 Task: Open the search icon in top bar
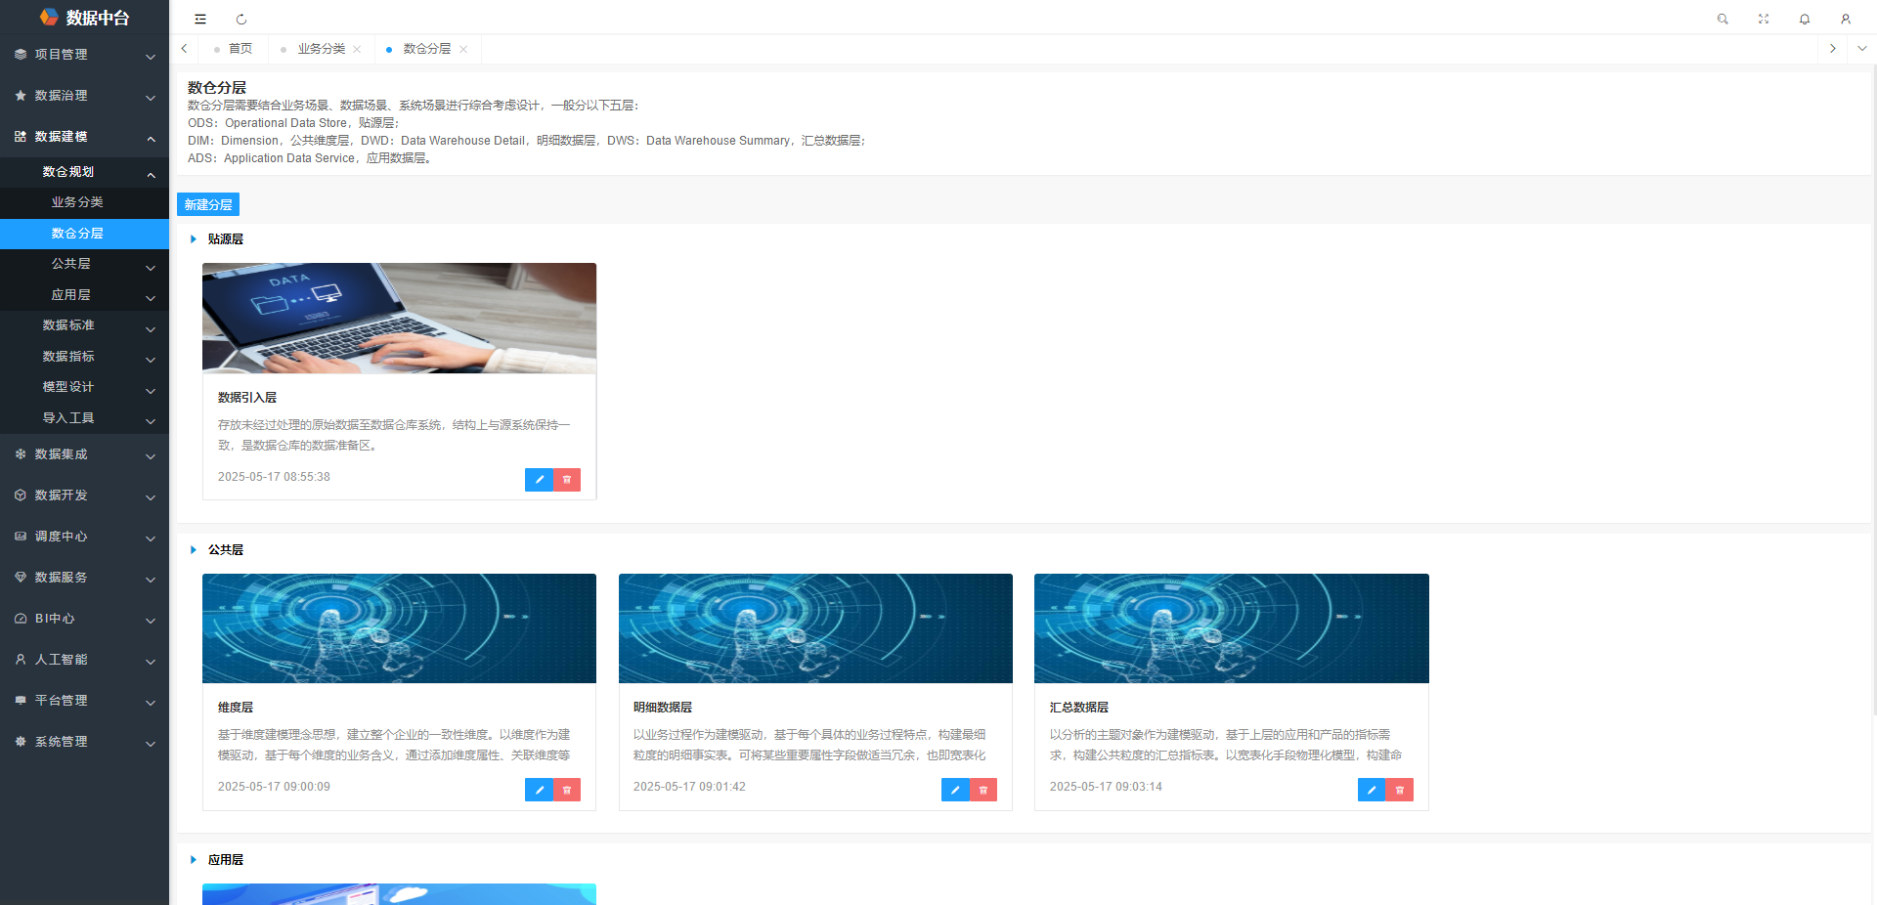tap(1723, 19)
